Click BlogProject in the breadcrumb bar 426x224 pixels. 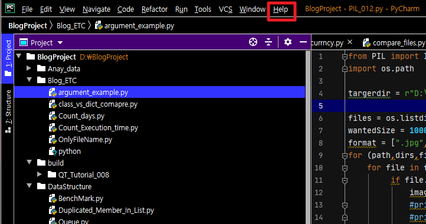[x=28, y=26]
